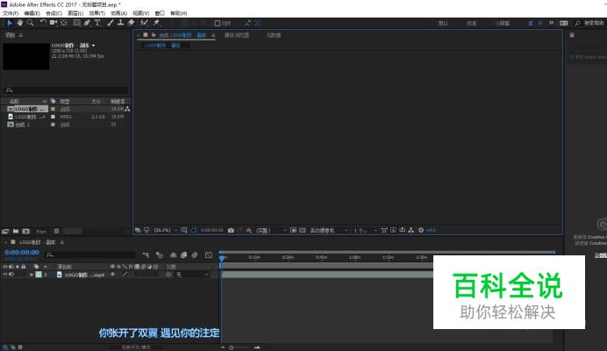Image resolution: width=607 pixels, height=351 pixels.
Task: Toggle the snapping checkbox in toolbar
Action: 218,23
